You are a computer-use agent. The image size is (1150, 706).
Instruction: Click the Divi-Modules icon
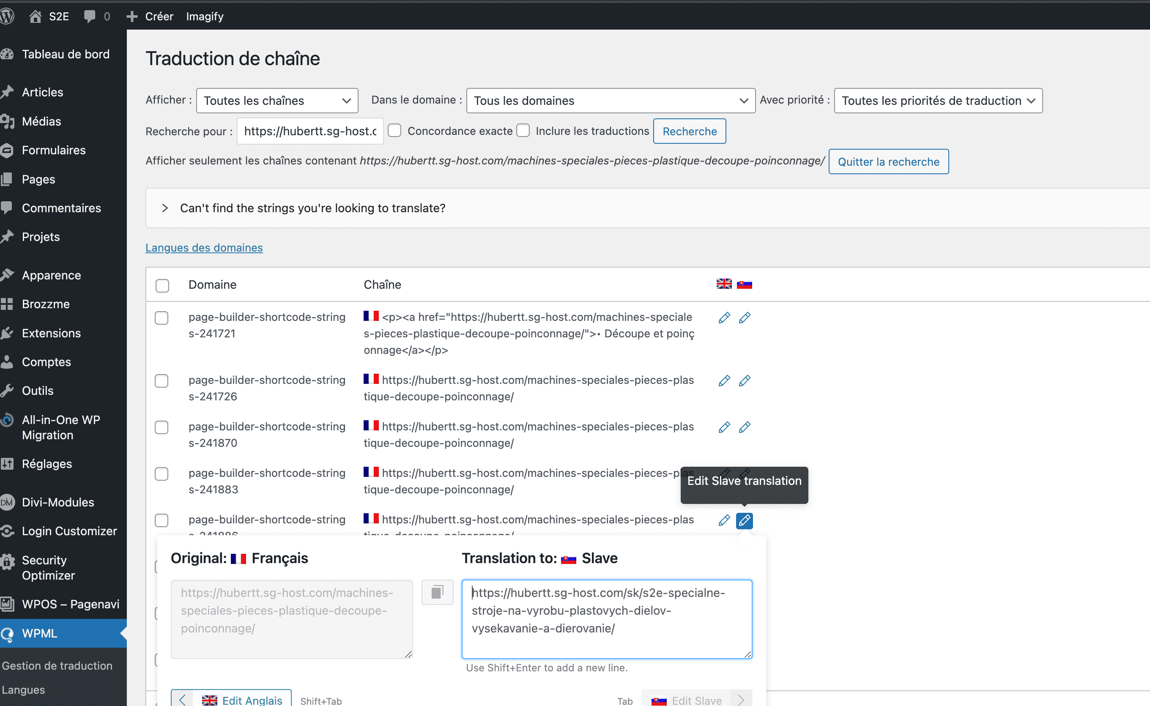(x=7, y=502)
